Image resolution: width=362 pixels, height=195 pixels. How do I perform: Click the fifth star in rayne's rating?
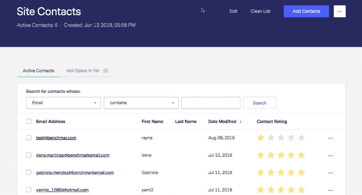[x=301, y=138]
